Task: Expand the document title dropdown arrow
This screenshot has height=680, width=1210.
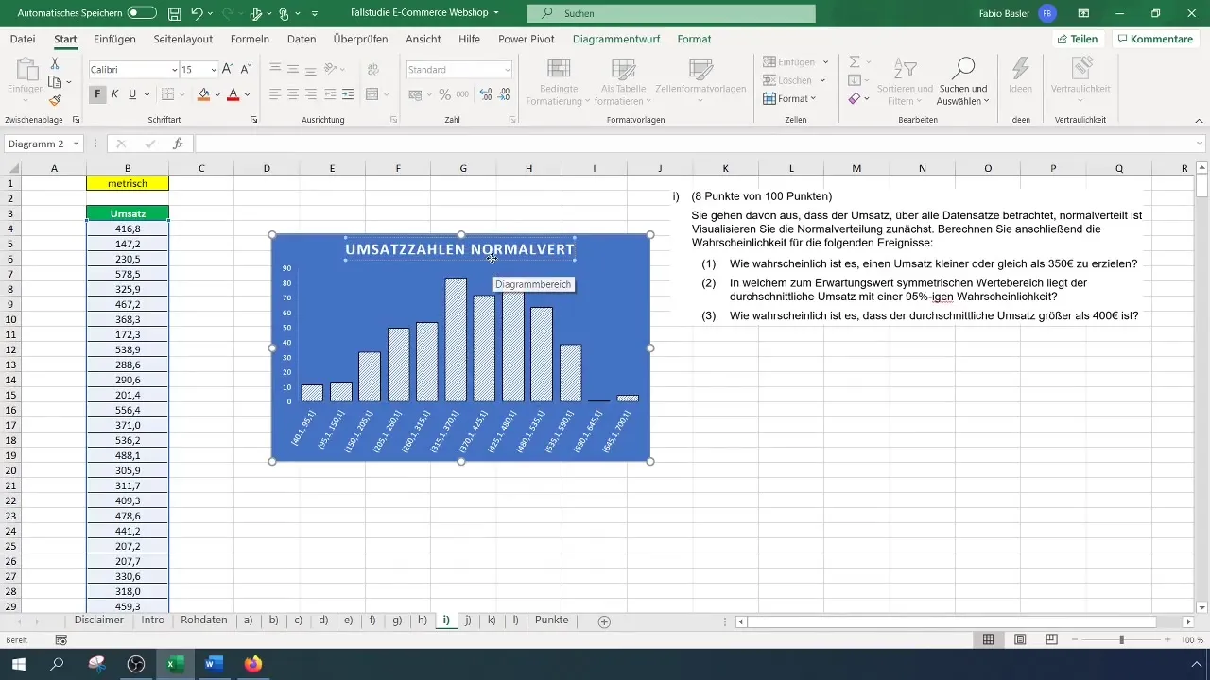Action: click(x=496, y=14)
